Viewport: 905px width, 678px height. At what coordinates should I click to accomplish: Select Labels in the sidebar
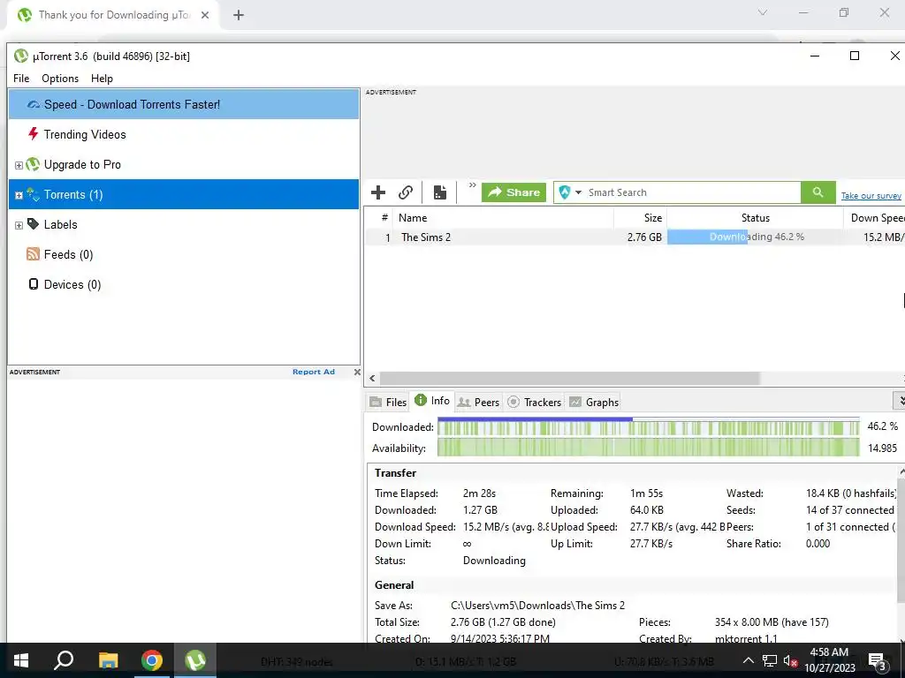60,224
